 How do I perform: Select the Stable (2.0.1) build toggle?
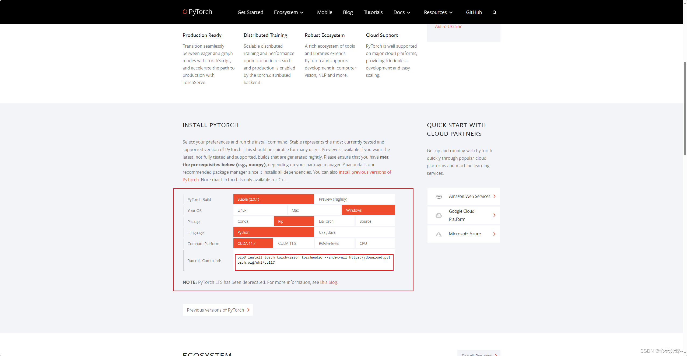[273, 199]
